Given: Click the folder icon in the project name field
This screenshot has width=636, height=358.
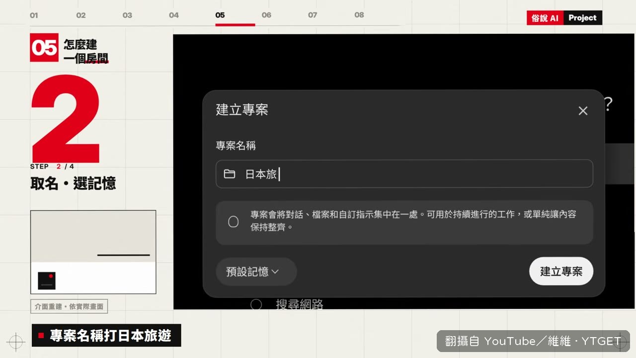Looking at the screenshot, I should tap(229, 174).
